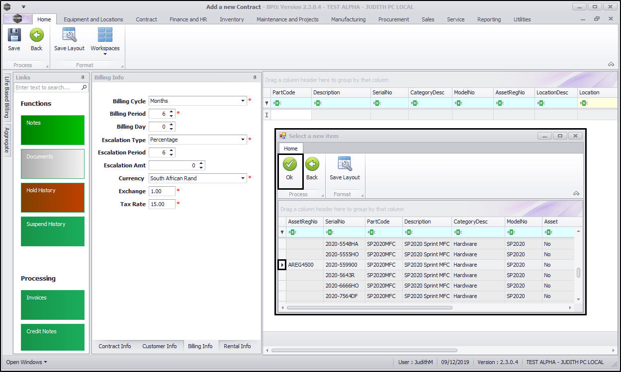Screen dimensions: 621x372
Task: Click the dialog vertical scrollbar thumb
Action: click(x=578, y=273)
